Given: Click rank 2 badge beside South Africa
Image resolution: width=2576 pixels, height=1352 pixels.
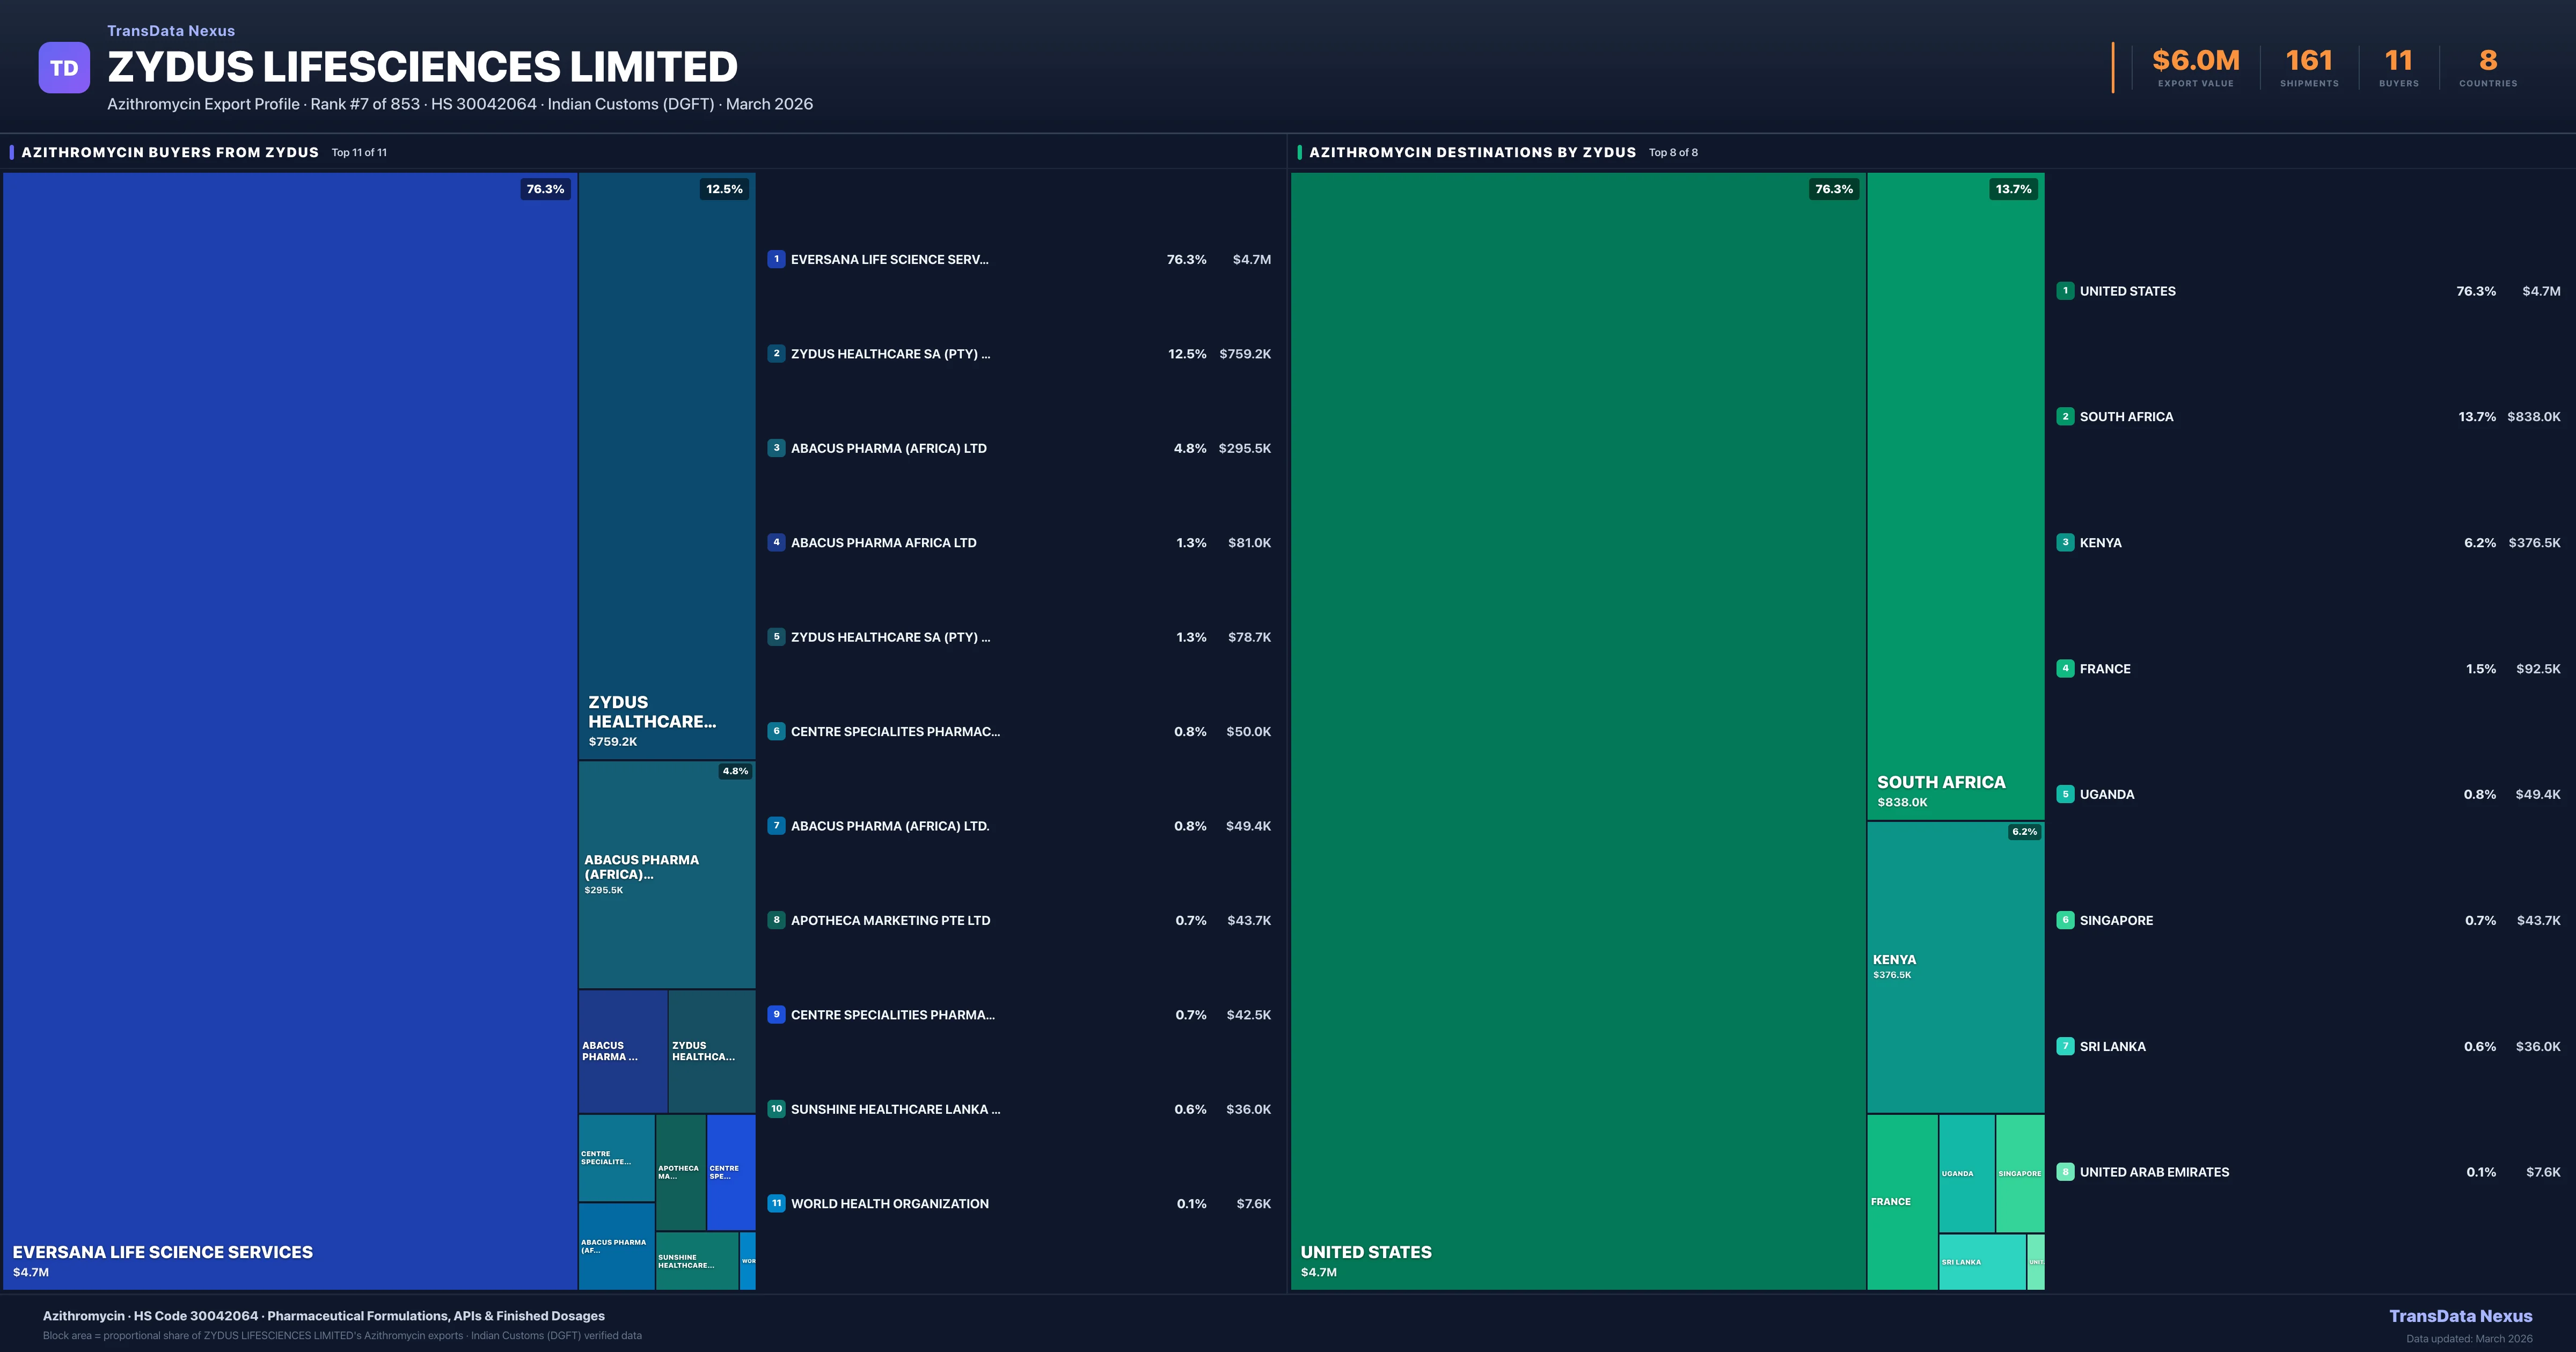Looking at the screenshot, I should point(2065,416).
